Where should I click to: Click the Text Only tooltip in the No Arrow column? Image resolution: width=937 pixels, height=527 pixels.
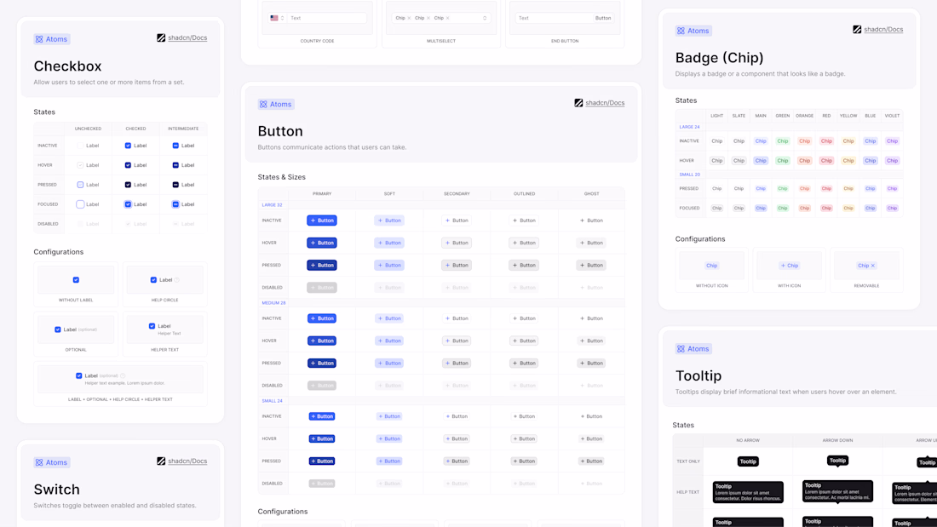point(748,462)
